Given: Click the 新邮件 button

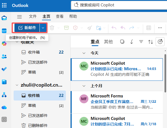Looking at the screenshot, I should tap(27, 28).
